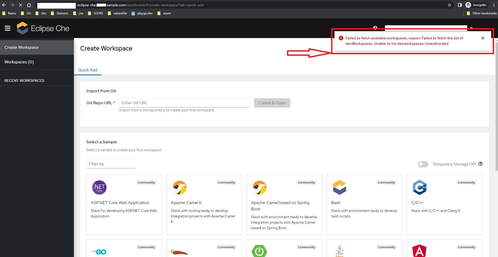Click the Import from Git heading

click(x=101, y=91)
